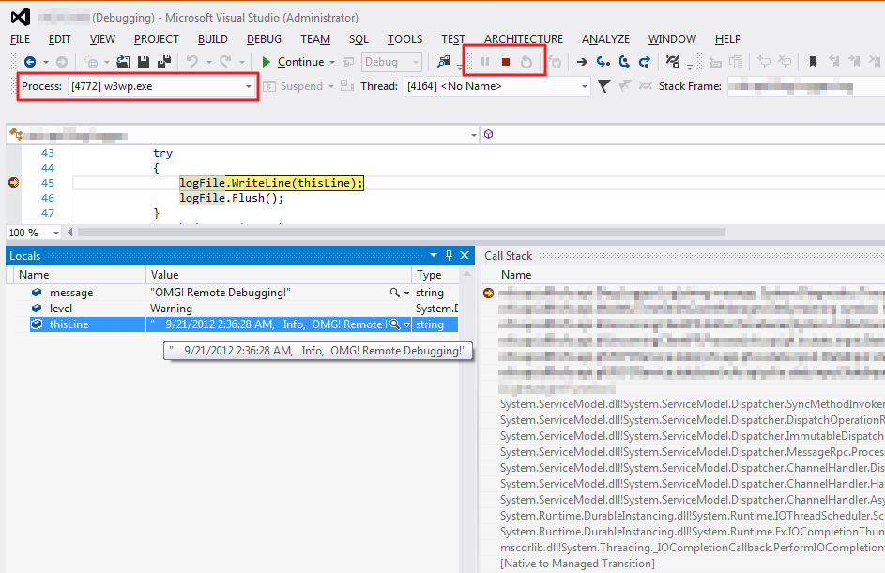Image resolution: width=885 pixels, height=573 pixels.
Task: Open the EDIT menu
Action: (59, 38)
